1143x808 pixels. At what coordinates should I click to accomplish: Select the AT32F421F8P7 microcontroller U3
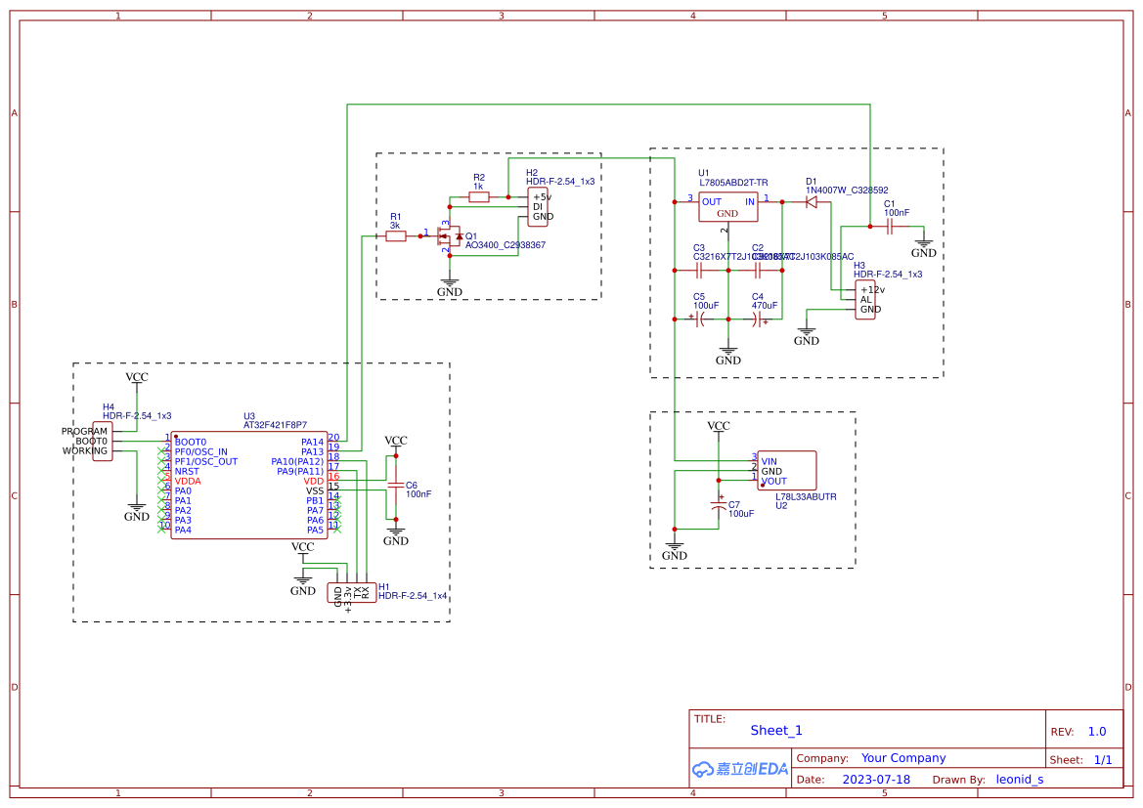(249, 484)
